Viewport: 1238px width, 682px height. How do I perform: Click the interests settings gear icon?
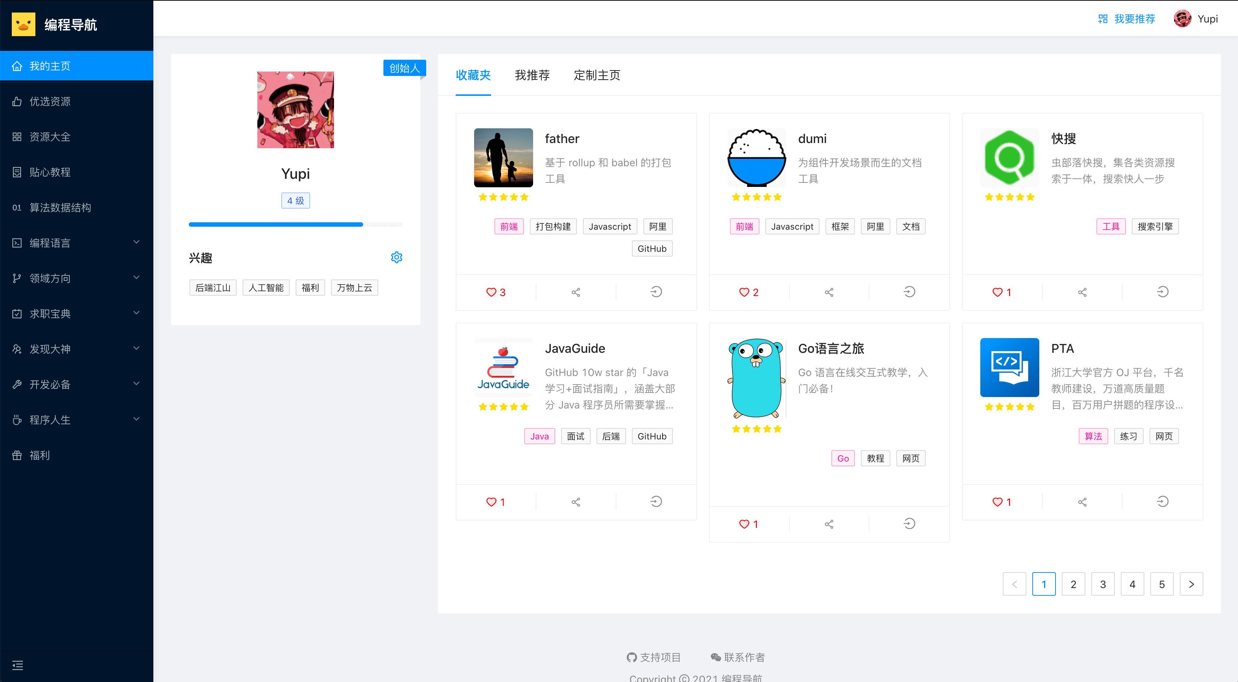coord(396,258)
